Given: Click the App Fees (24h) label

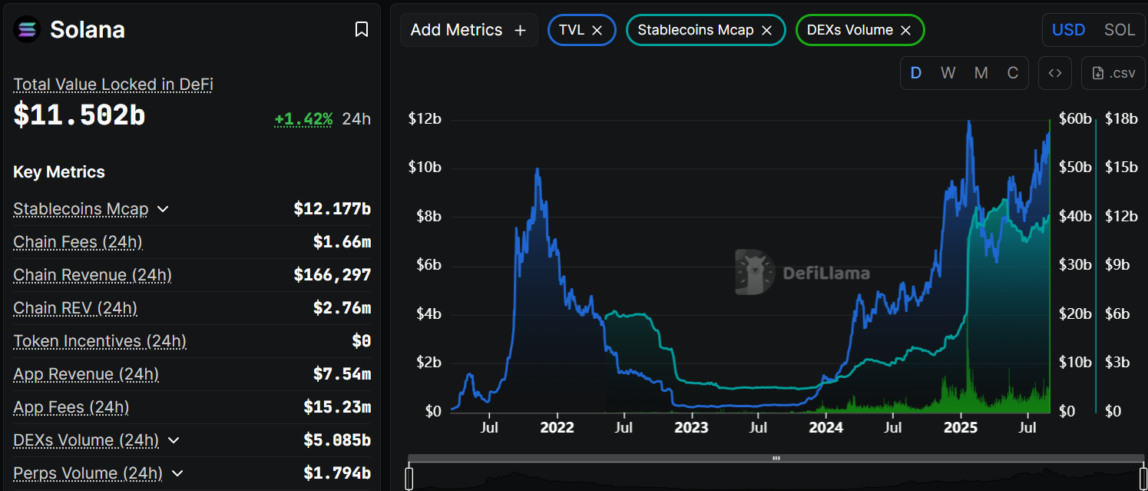Looking at the screenshot, I should (71, 407).
